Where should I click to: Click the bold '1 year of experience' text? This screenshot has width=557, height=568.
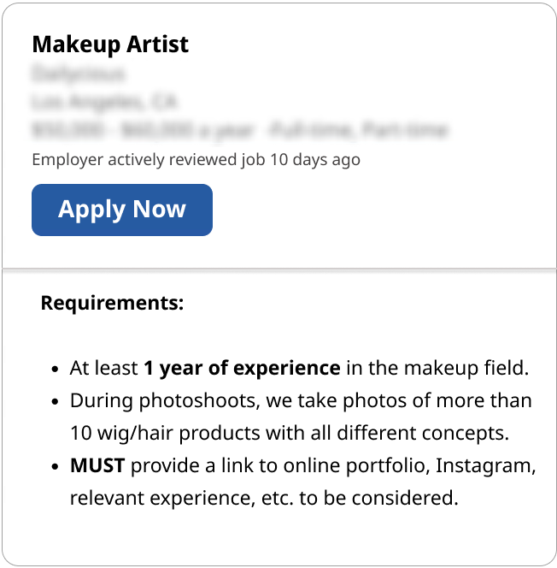[x=242, y=368]
